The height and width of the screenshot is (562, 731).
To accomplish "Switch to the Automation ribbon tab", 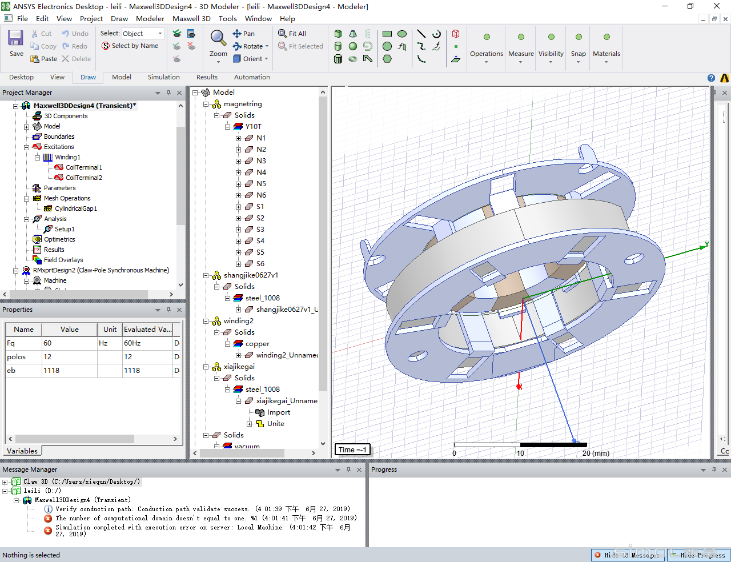I will [x=252, y=77].
